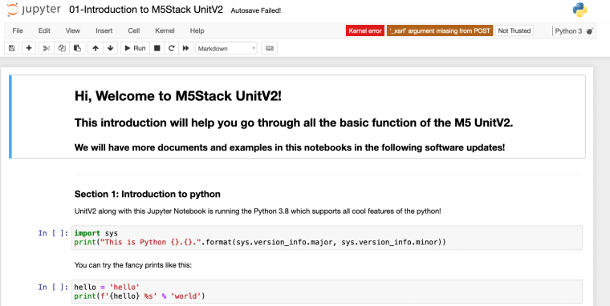Viewport: 610px width, 306px height.
Task: Click the Not Trusted button
Action: [514, 30]
